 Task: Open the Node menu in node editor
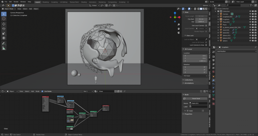tap(38, 91)
